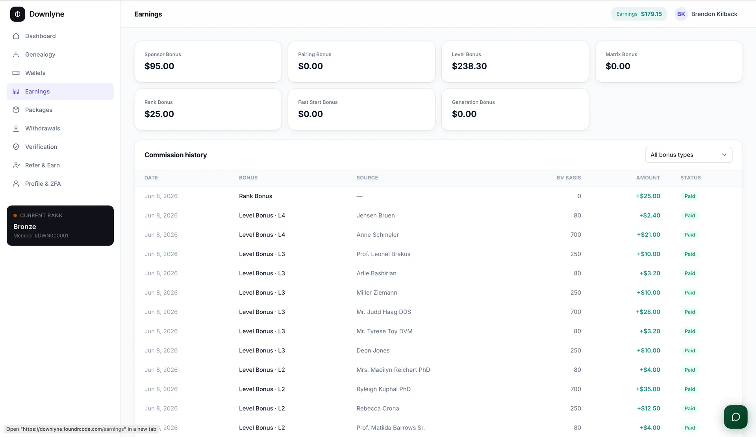Click the Pairing Bonus card
Image resolution: width=756 pixels, height=437 pixels.
361,61
